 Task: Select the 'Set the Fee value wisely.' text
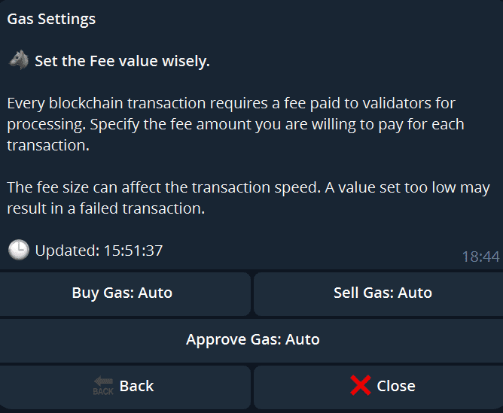[122, 61]
